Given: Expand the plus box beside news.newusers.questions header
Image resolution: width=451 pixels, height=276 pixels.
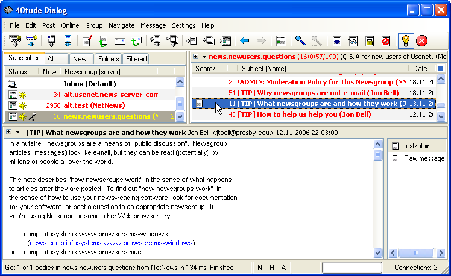Looking at the screenshot, I should (196, 57).
